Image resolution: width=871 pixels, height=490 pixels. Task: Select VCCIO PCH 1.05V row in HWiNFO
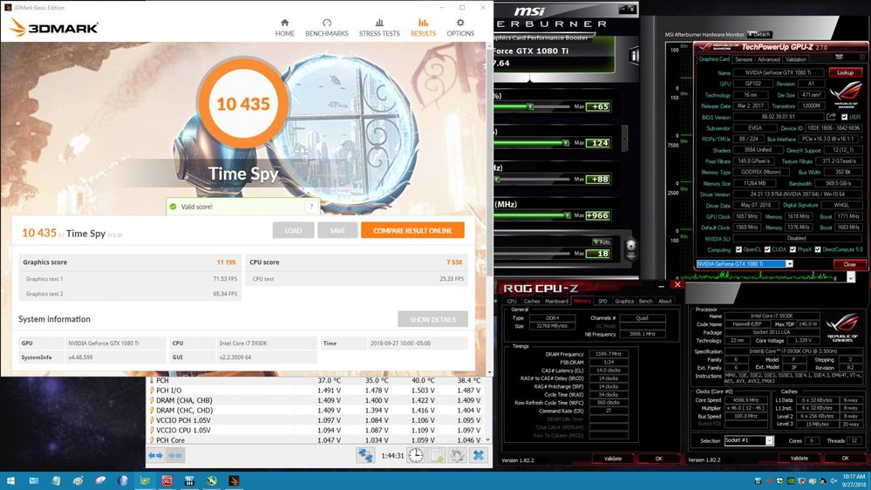(316, 420)
